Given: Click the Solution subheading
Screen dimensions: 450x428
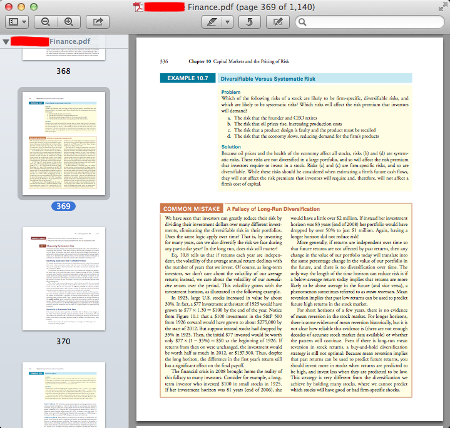Looking at the screenshot, I should pyautogui.click(x=231, y=147).
